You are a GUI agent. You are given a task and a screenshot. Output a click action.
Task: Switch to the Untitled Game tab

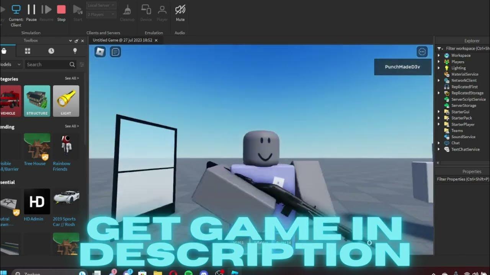point(122,40)
